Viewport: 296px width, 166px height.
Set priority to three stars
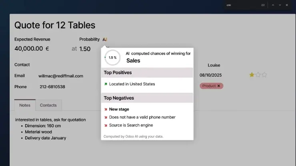264,75
